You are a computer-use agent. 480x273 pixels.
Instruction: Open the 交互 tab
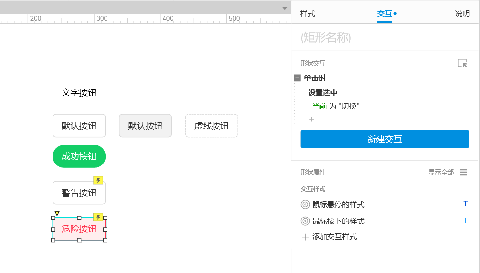[x=385, y=14]
